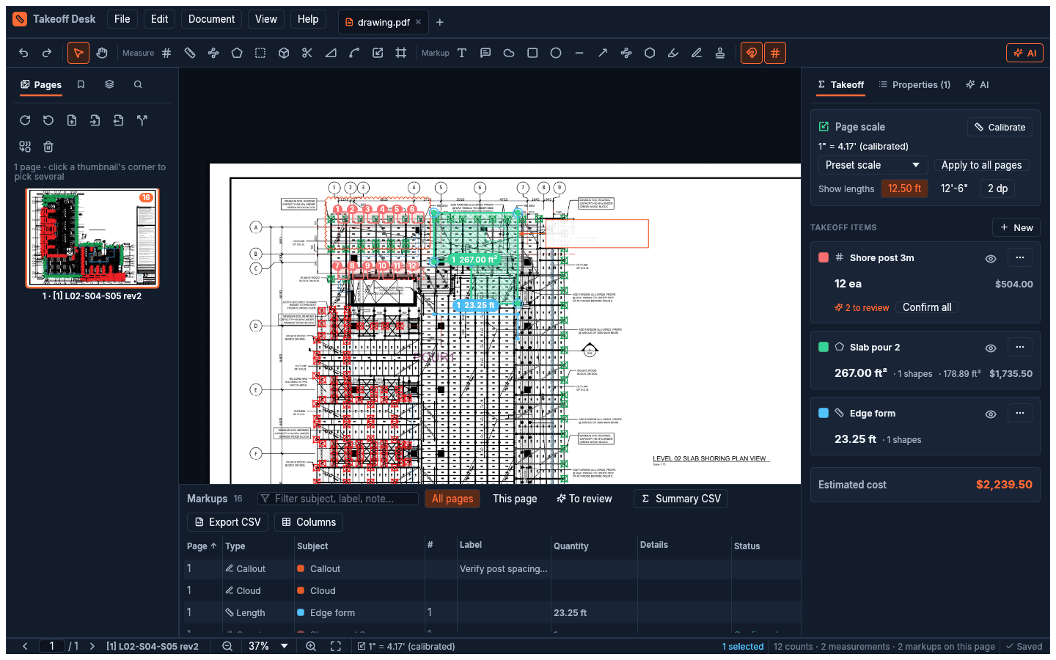Export markups with Export CSV
This screenshot has width=1056, height=660.
[227, 522]
